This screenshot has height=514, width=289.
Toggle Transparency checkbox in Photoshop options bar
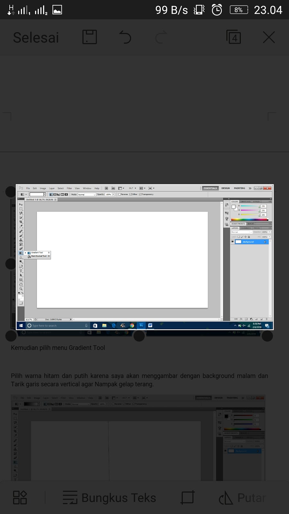click(x=140, y=194)
